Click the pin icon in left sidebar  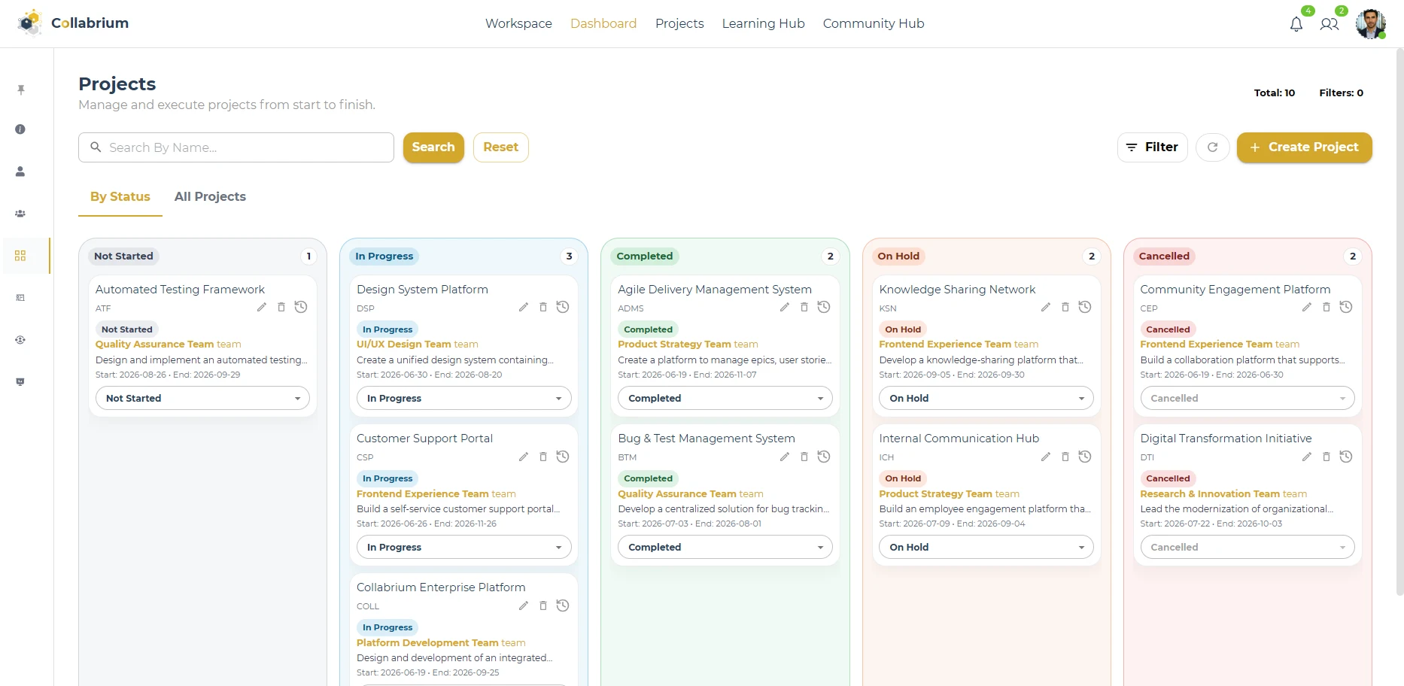(x=20, y=90)
